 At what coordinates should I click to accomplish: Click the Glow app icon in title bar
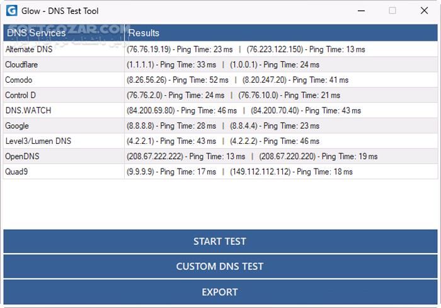point(11,11)
